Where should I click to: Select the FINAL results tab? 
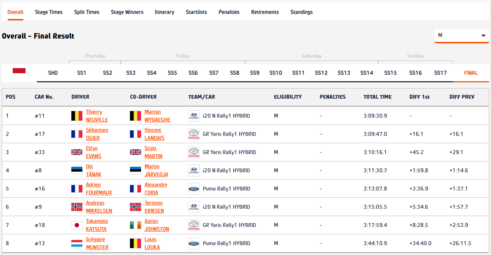[x=471, y=73]
